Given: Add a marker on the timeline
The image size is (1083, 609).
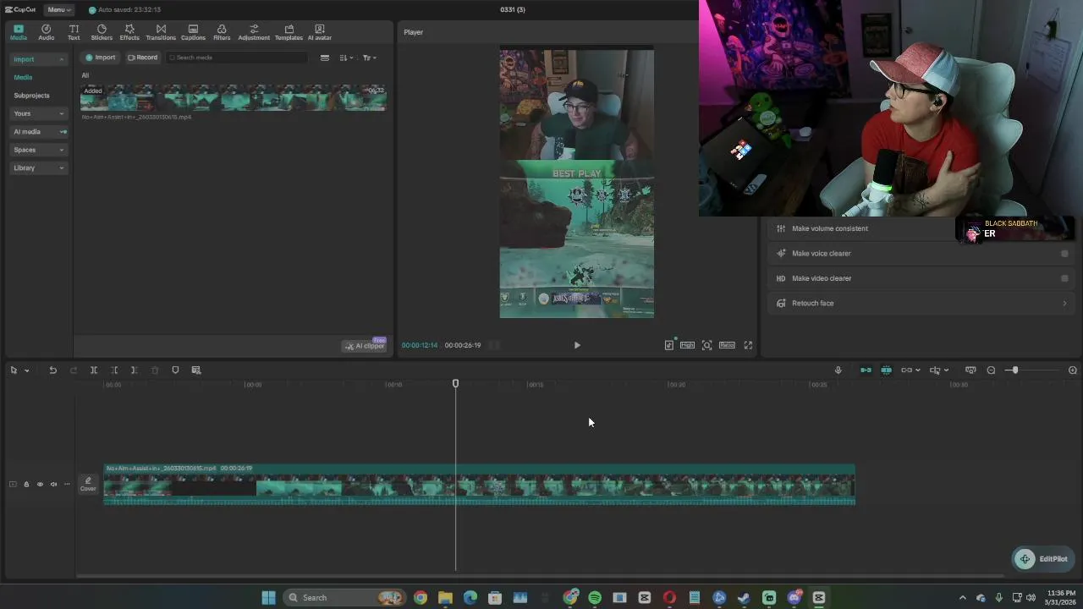Looking at the screenshot, I should (175, 370).
